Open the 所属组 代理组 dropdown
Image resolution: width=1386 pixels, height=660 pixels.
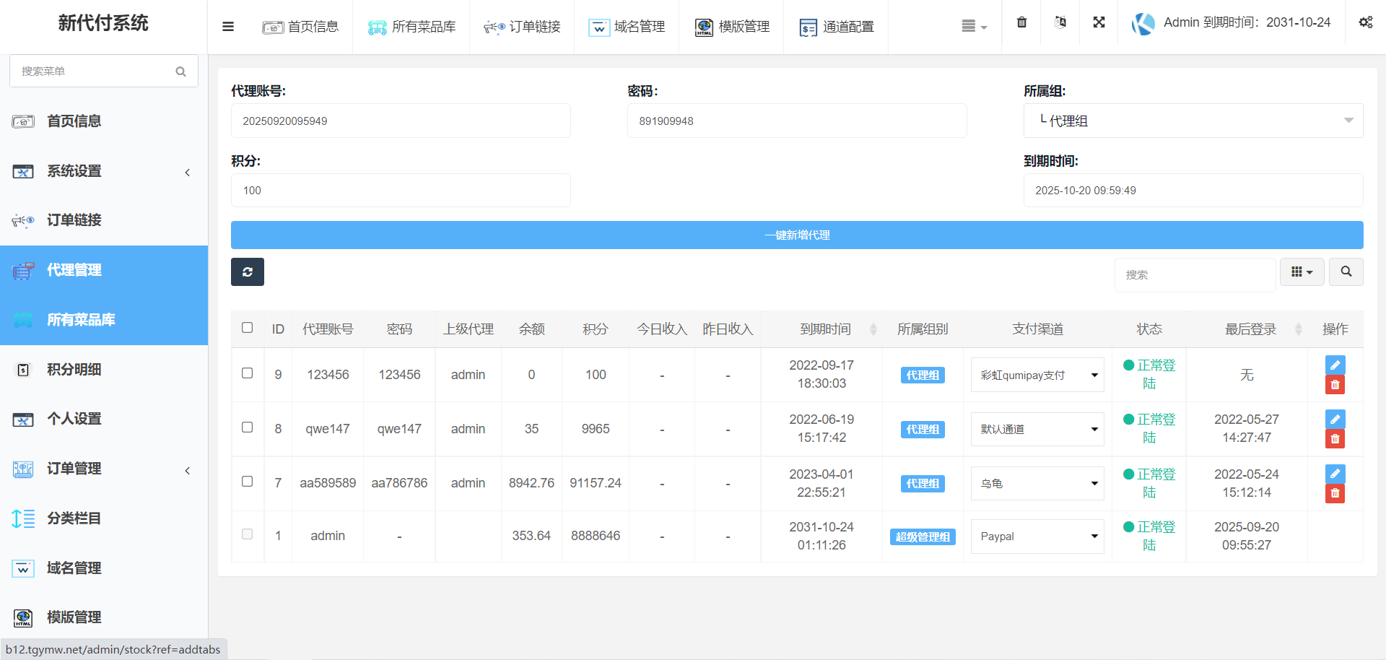pyautogui.click(x=1193, y=121)
